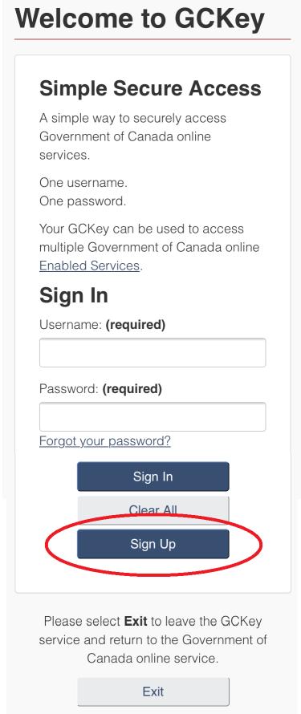Viewport: 301px width, 714px height.
Task: Click the blue Sign In button
Action: [153, 477]
